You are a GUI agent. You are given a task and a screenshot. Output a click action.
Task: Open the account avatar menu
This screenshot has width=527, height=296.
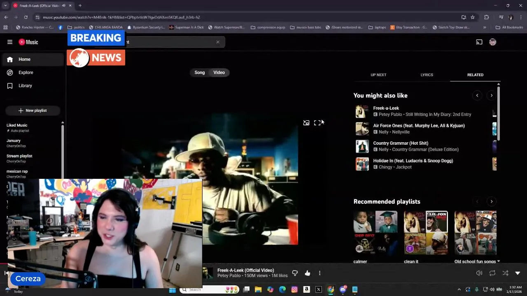pyautogui.click(x=492, y=42)
